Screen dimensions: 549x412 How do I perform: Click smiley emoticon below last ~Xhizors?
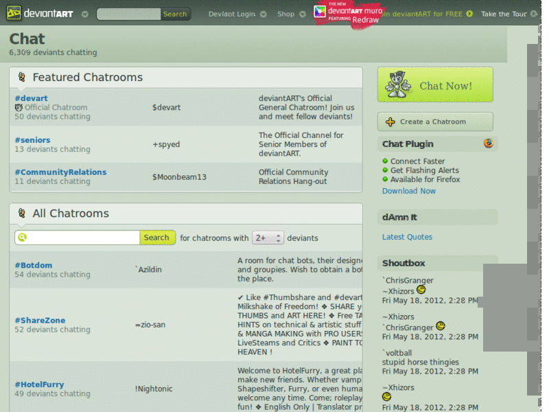click(386, 397)
